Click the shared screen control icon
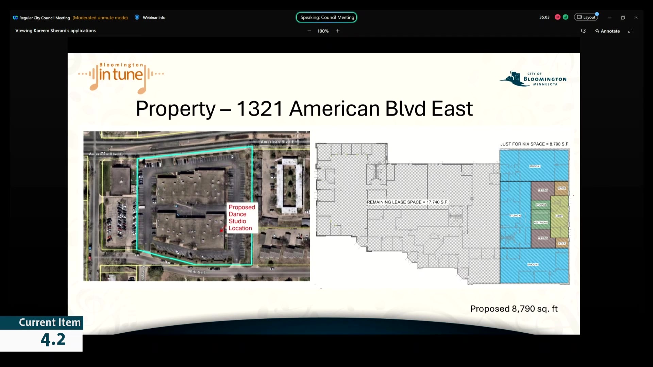The width and height of the screenshot is (653, 367). [584, 31]
